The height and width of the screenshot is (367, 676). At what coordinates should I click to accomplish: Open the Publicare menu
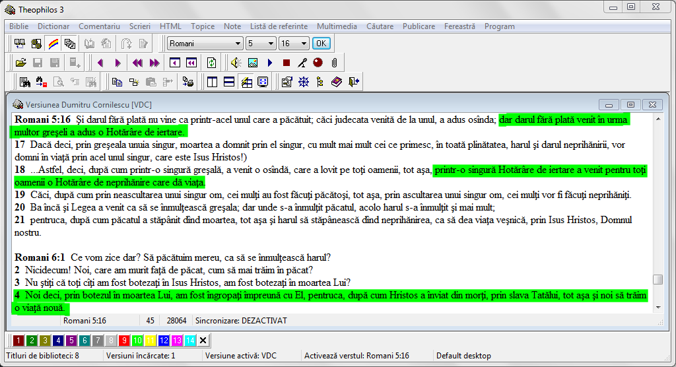point(419,26)
